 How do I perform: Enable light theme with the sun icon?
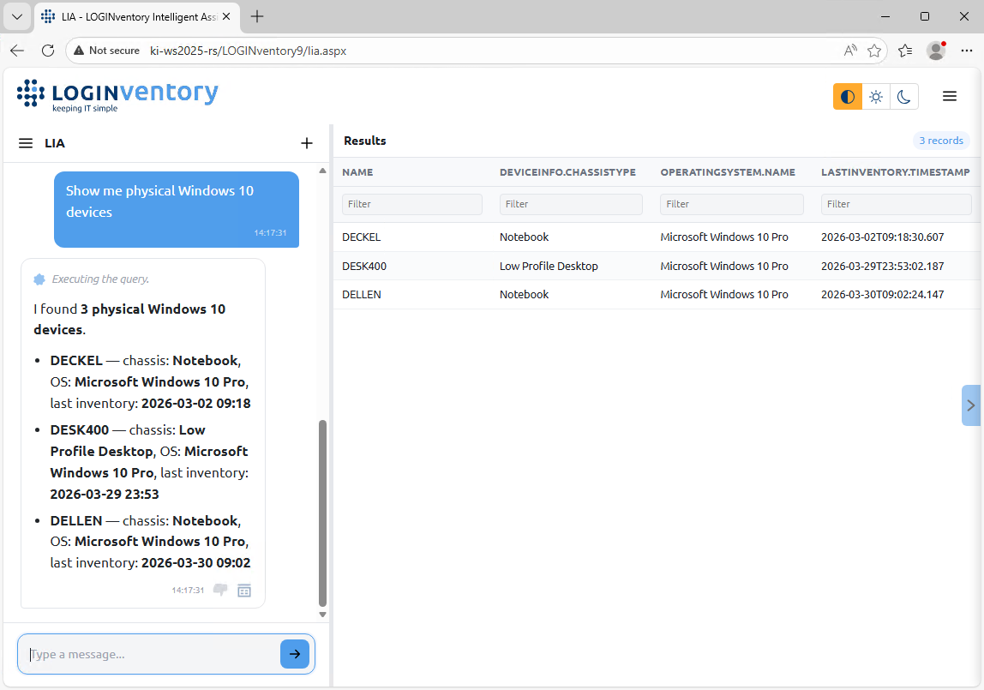tap(876, 97)
